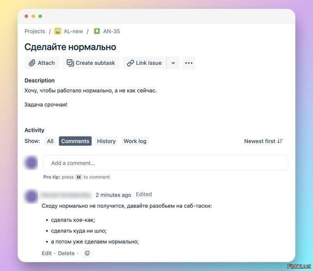Image resolution: width=313 pixels, height=271 pixels.
Task: Click the sort order arrow icon
Action: click(x=280, y=141)
